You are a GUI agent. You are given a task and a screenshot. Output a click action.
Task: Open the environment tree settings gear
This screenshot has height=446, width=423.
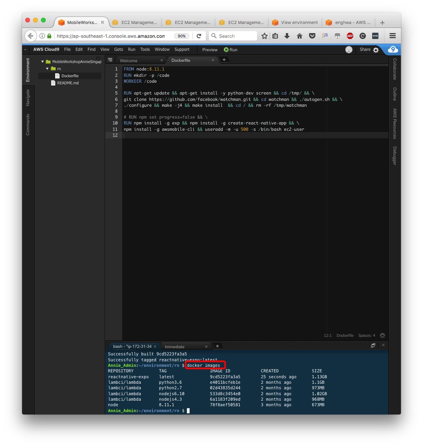pyautogui.click(x=99, y=58)
